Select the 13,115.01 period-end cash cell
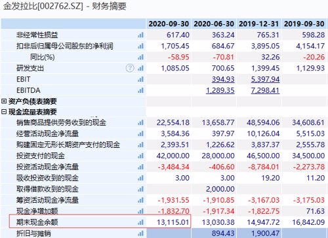This screenshot has height=238, width=328. click(173, 222)
